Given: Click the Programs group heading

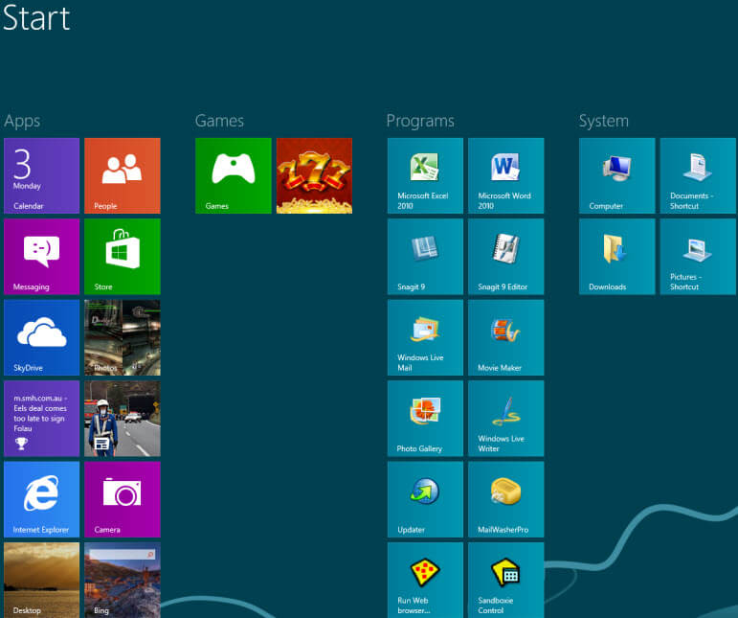Looking at the screenshot, I should pyautogui.click(x=420, y=122).
